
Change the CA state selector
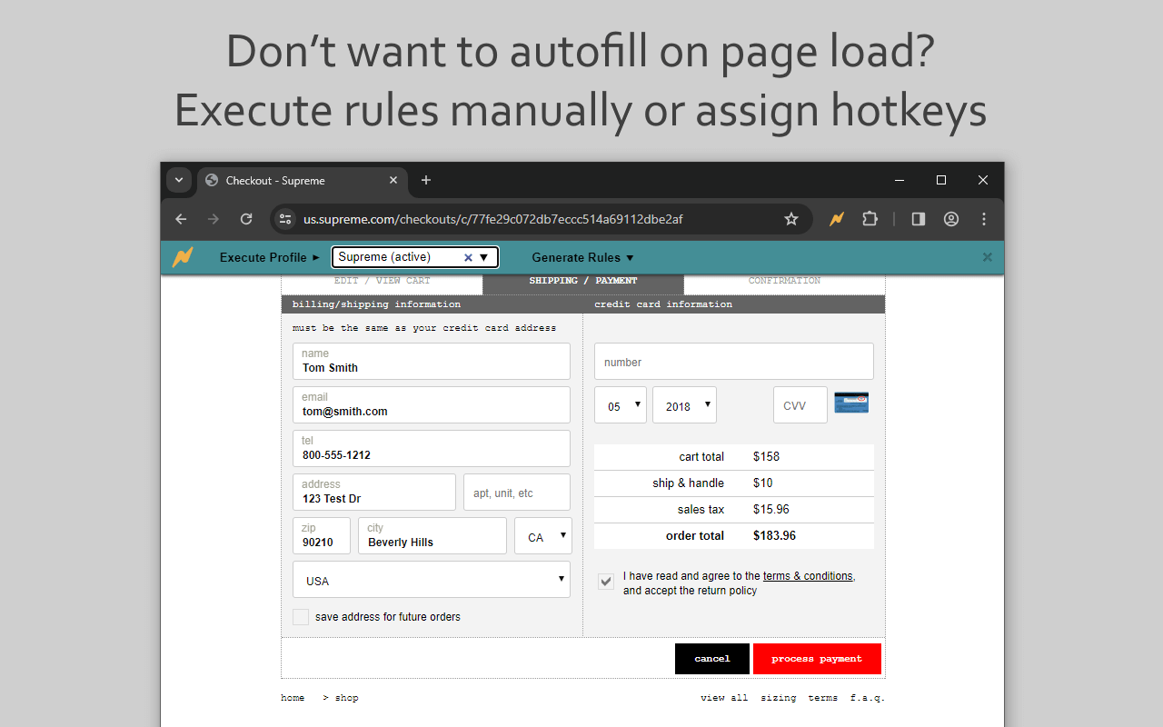(x=542, y=536)
